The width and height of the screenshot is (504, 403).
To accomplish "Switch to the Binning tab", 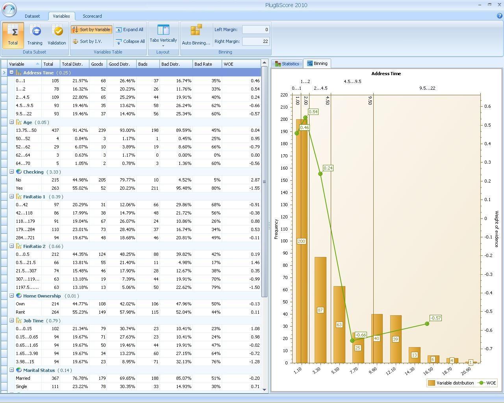I will pos(317,63).
